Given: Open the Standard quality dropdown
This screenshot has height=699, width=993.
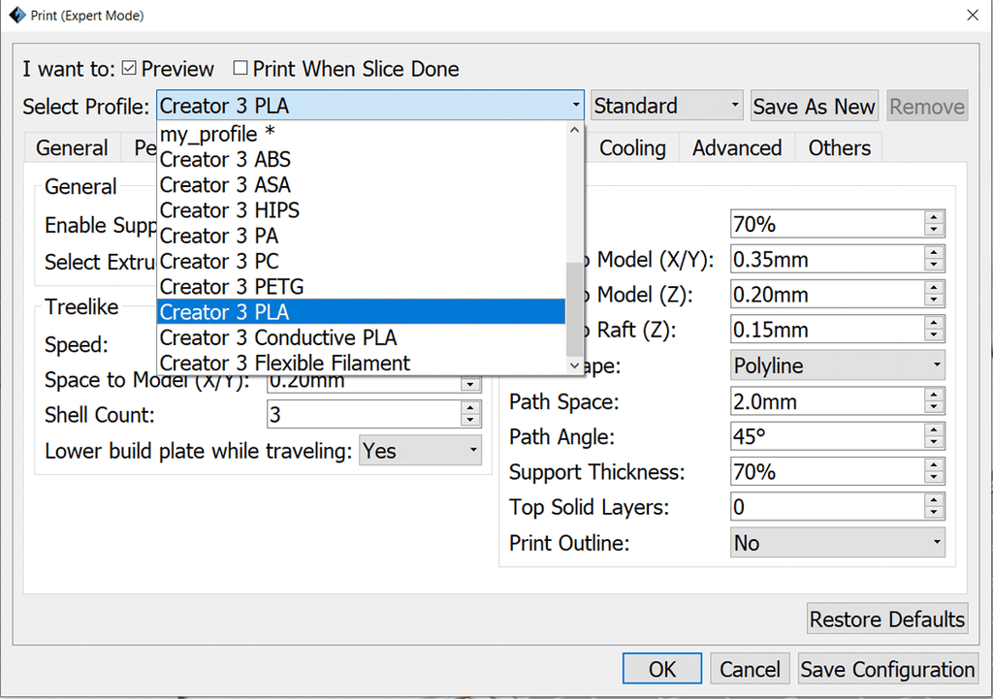Looking at the screenshot, I should [x=667, y=106].
